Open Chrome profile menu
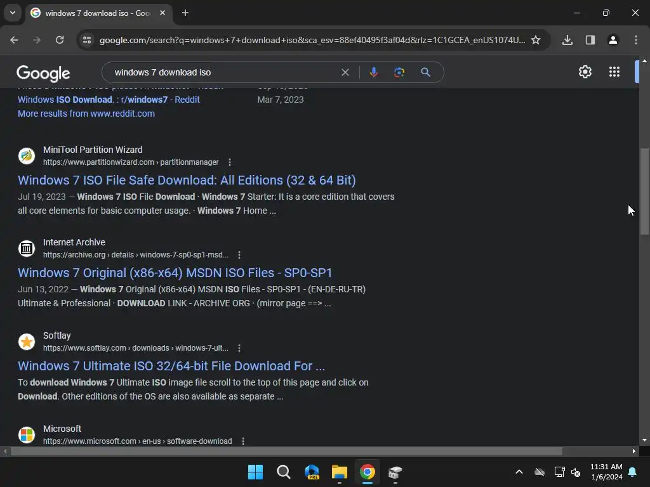The width and height of the screenshot is (650, 487). (x=613, y=40)
